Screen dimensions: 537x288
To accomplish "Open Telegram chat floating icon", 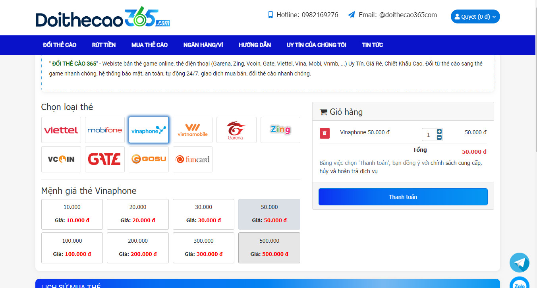I will click(520, 263).
